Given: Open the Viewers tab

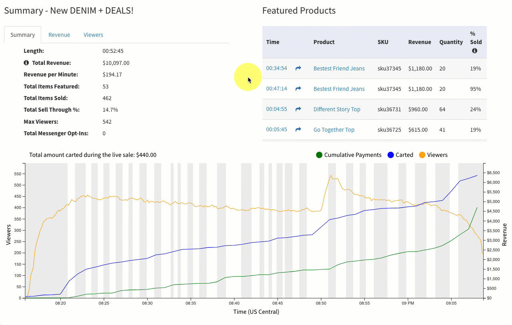Looking at the screenshot, I should pyautogui.click(x=93, y=35).
